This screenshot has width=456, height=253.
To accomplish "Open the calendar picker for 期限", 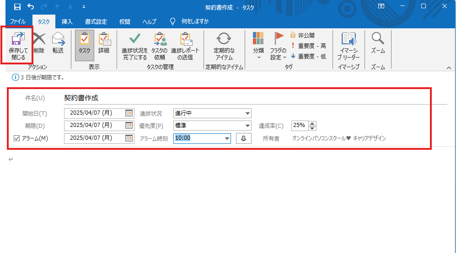I will 129,126.
